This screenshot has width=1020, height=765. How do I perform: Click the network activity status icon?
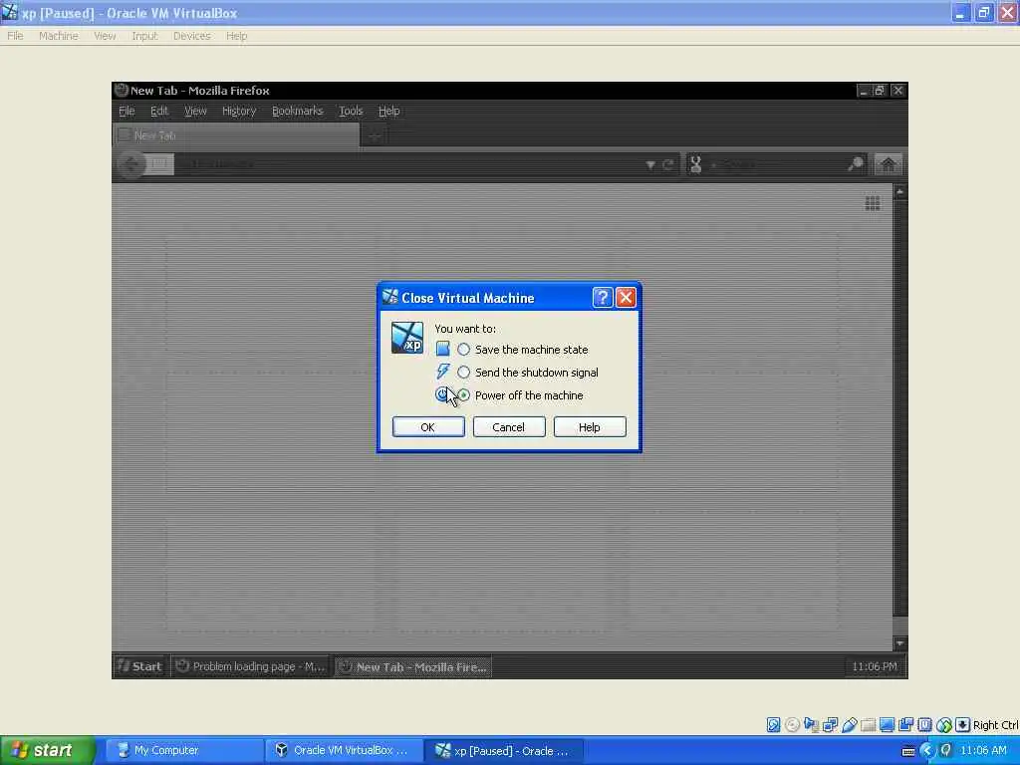click(830, 725)
